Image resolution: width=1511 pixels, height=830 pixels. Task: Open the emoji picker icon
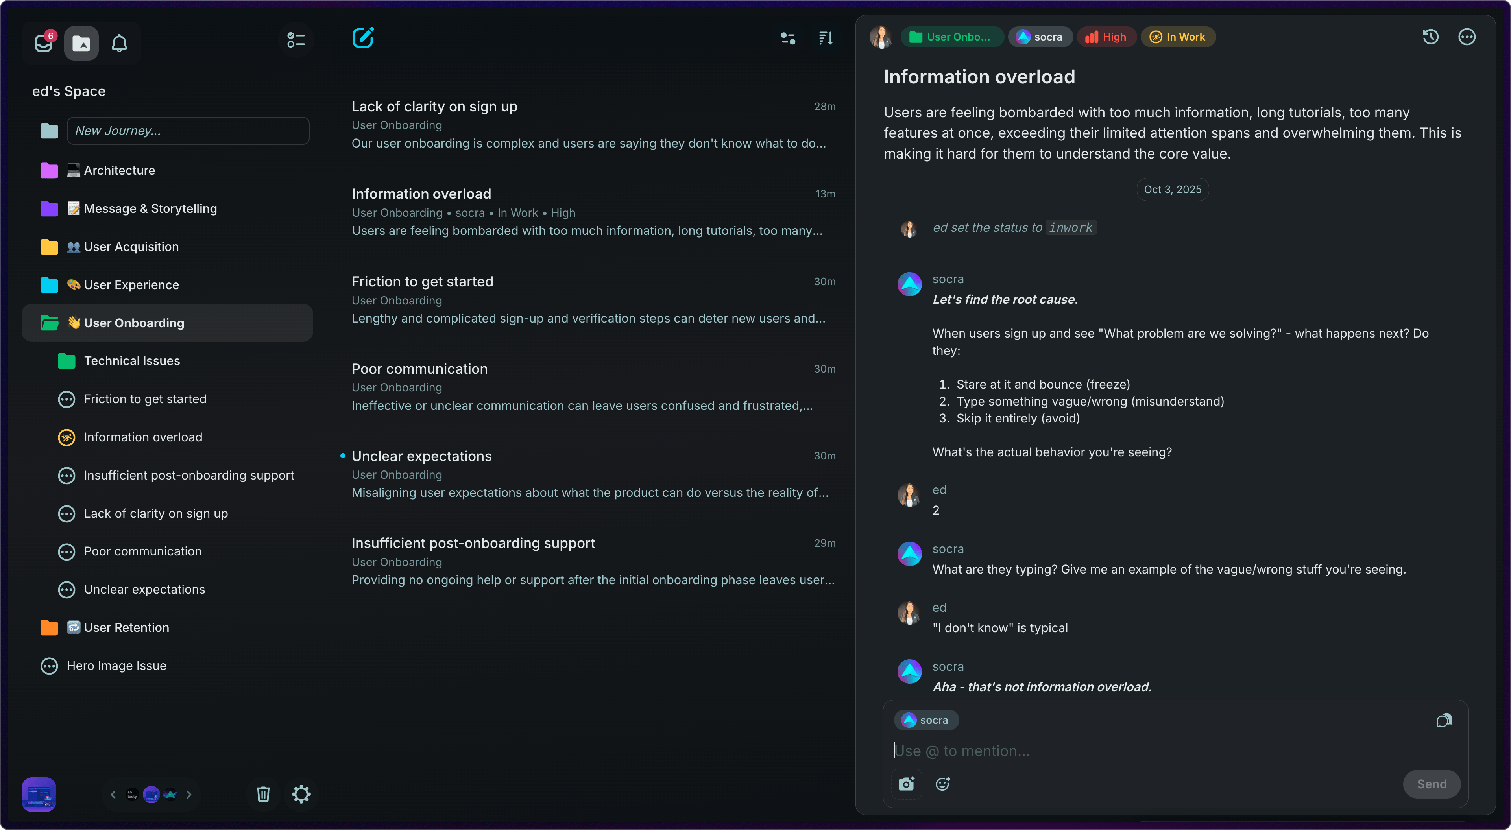943,784
